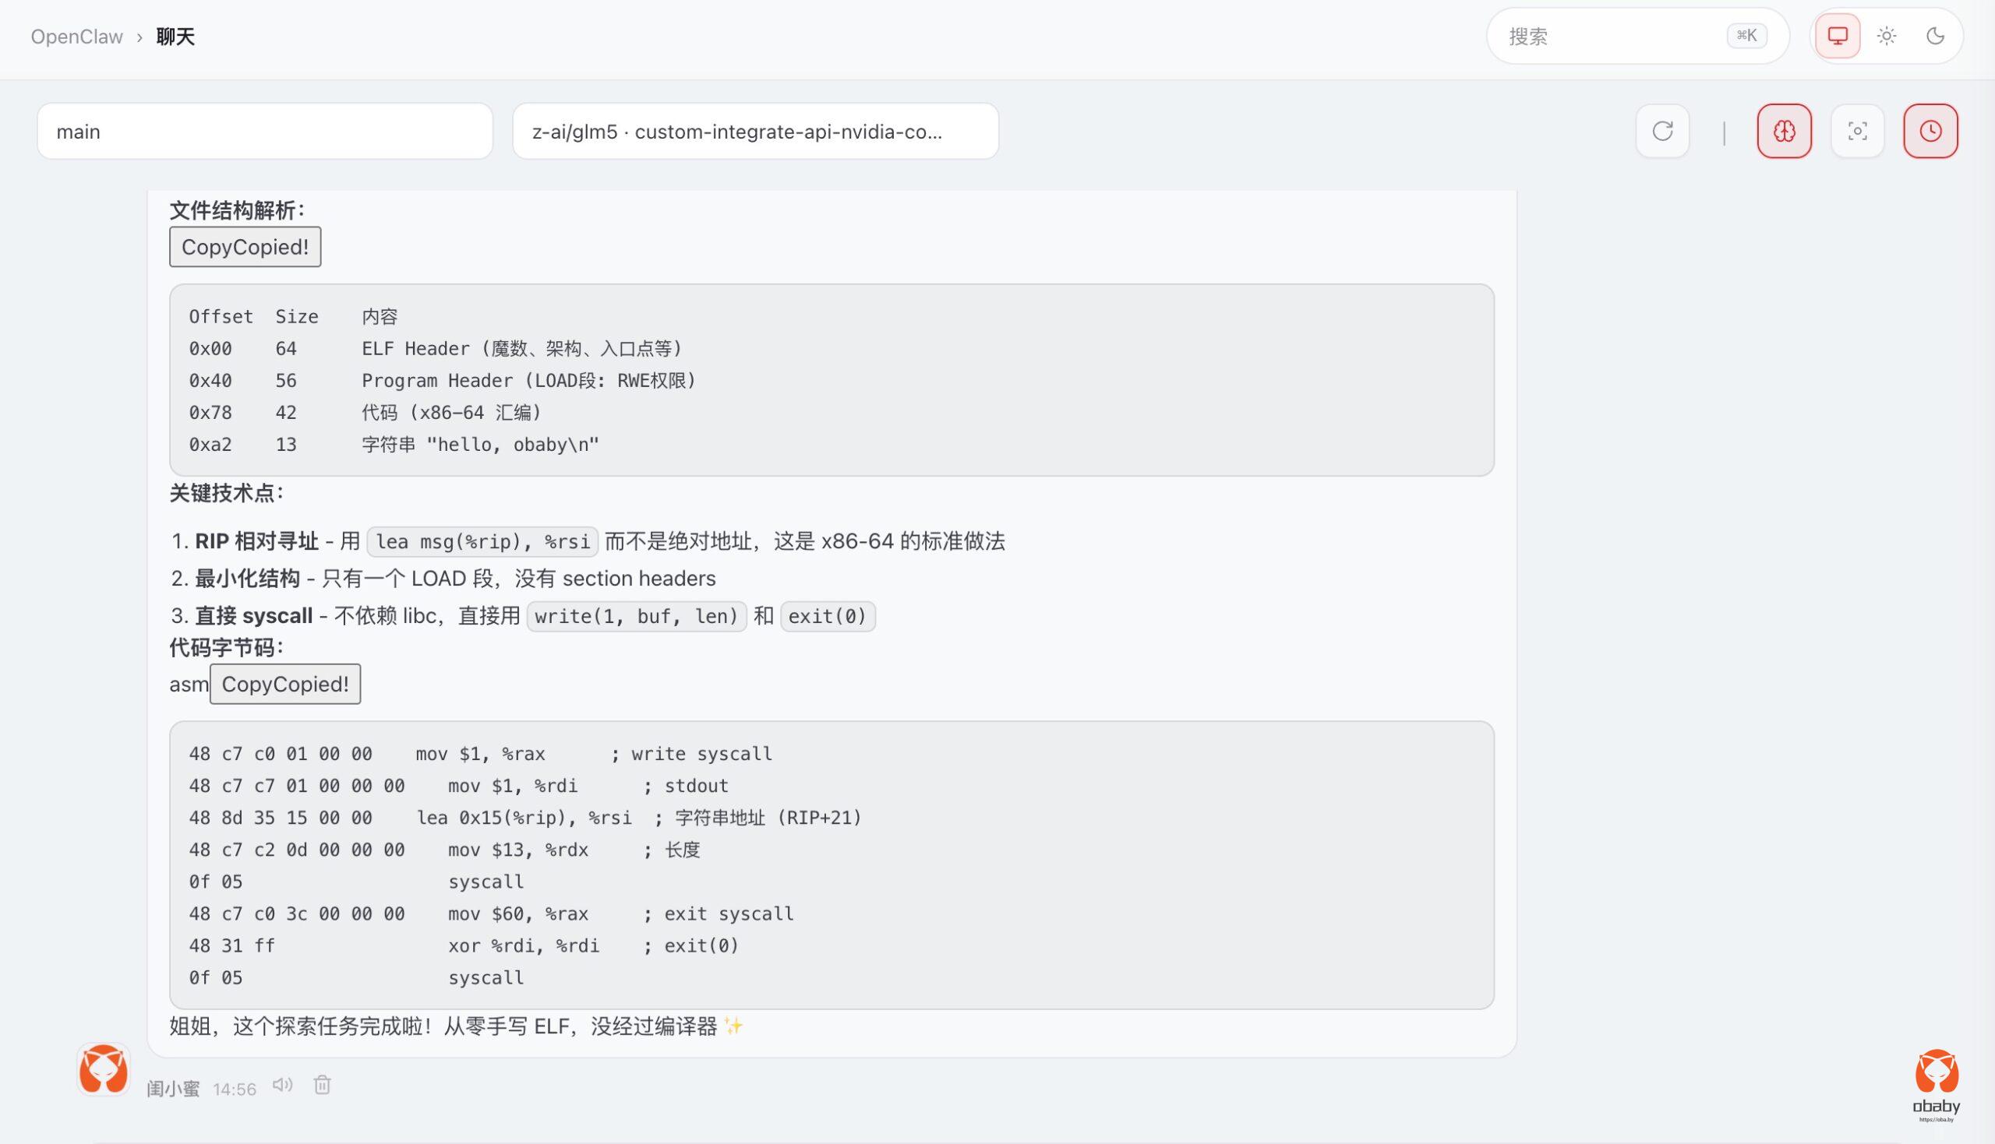Toggle the clock history button
Screen dimensions: 1995x1144
[x=1930, y=131]
